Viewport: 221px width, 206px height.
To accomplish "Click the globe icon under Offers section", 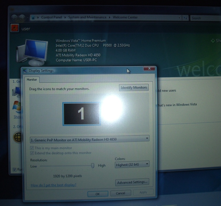I will coord(18,137).
